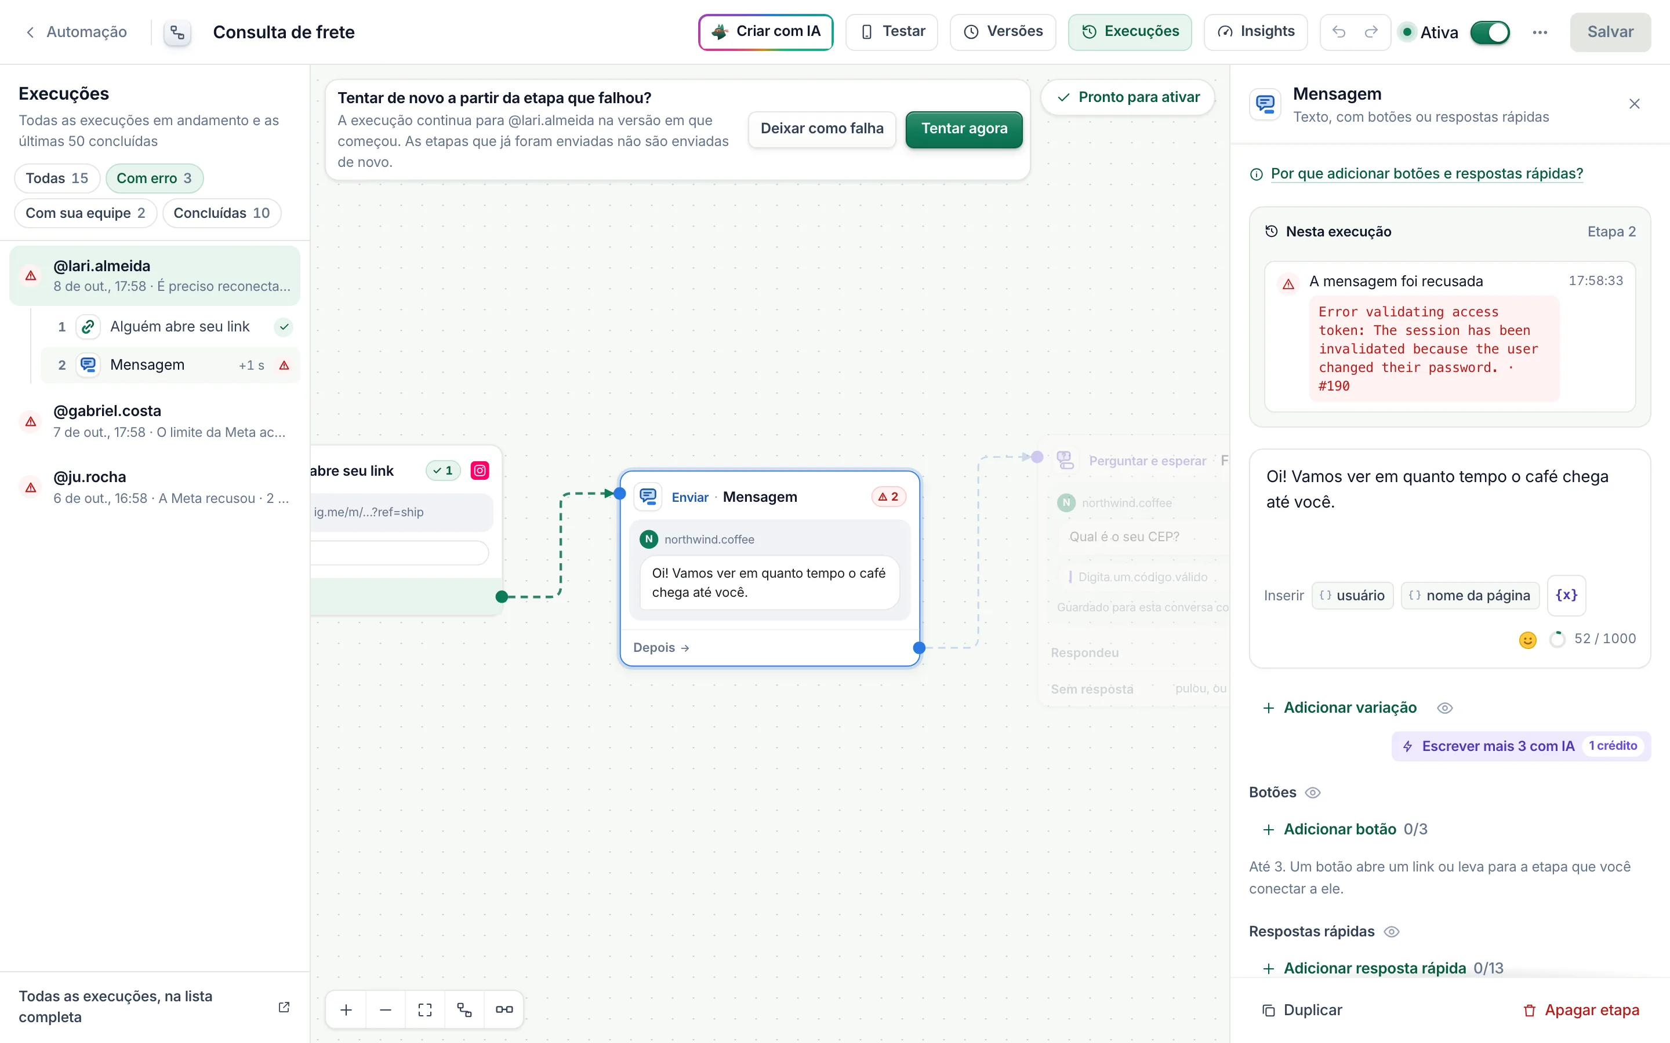Toggle the Ativa automation switch
This screenshot has width=1670, height=1043.
[1490, 32]
